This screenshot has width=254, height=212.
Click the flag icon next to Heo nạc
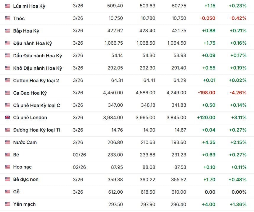[x=8, y=167]
